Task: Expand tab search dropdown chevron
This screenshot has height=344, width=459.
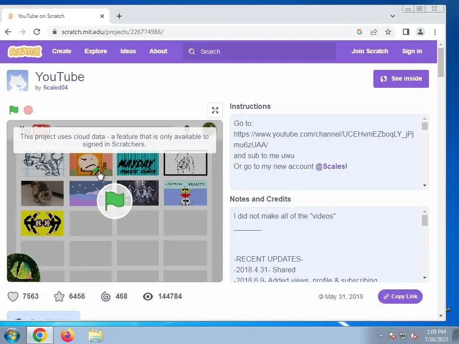Action: 393,16
